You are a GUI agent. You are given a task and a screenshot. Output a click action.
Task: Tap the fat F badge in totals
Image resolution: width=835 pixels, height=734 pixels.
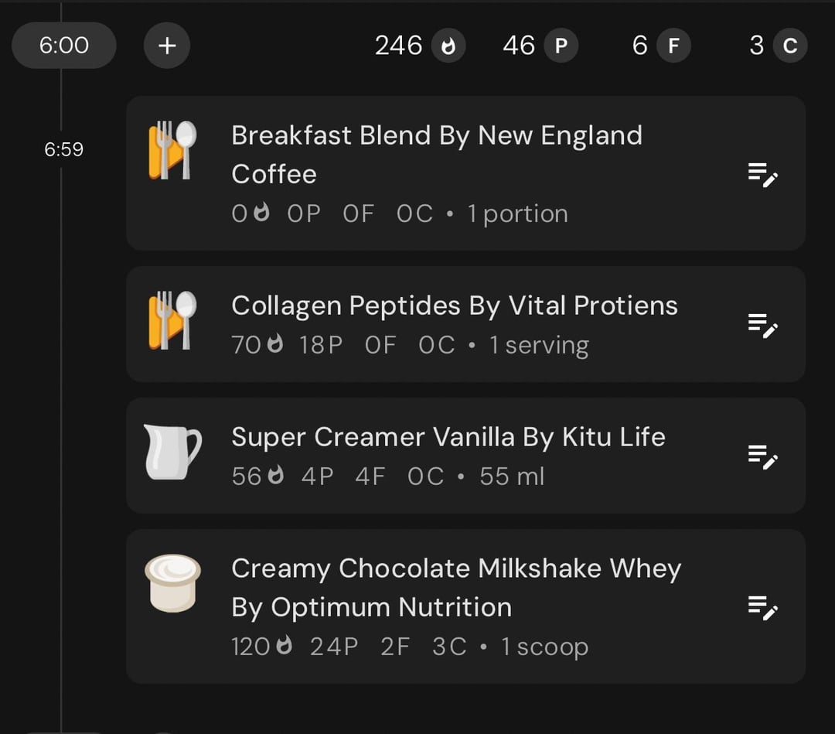pyautogui.click(x=673, y=46)
